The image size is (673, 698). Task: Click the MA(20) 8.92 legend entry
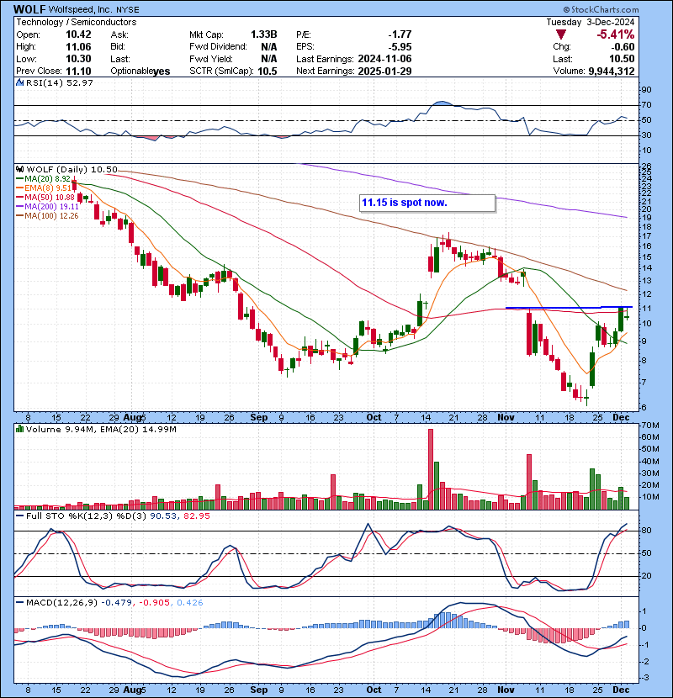(x=43, y=179)
